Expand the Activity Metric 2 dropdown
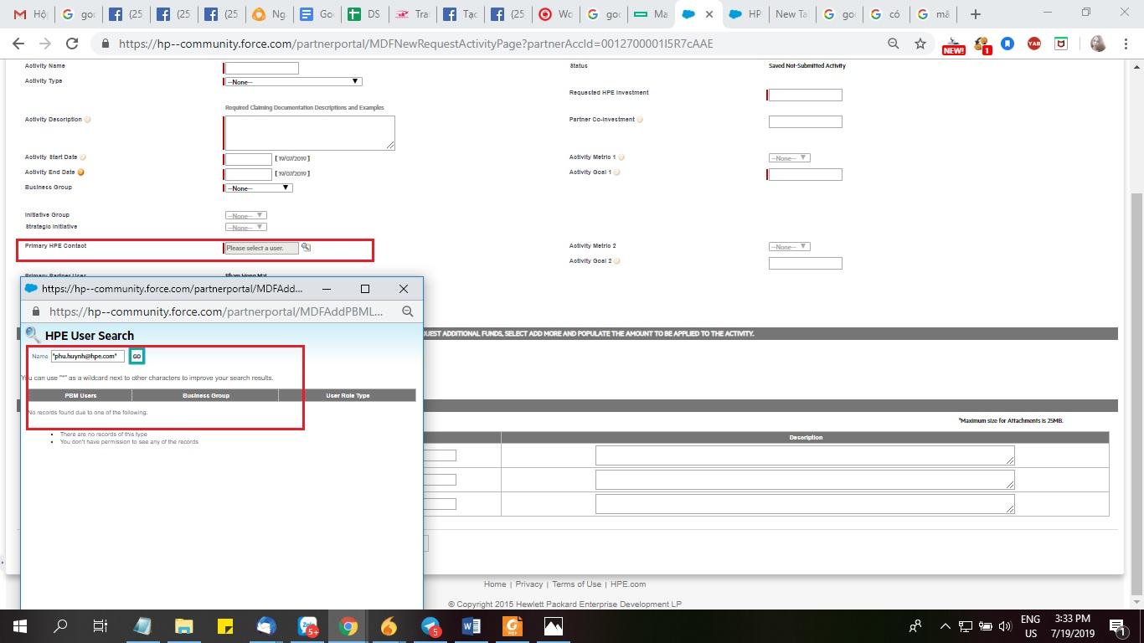The image size is (1144, 643). pyautogui.click(x=789, y=246)
